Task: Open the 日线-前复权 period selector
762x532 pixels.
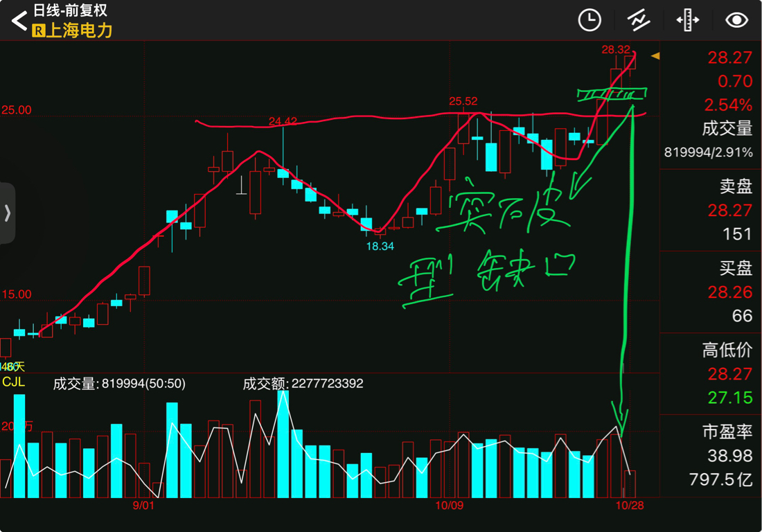Action: 70,10
